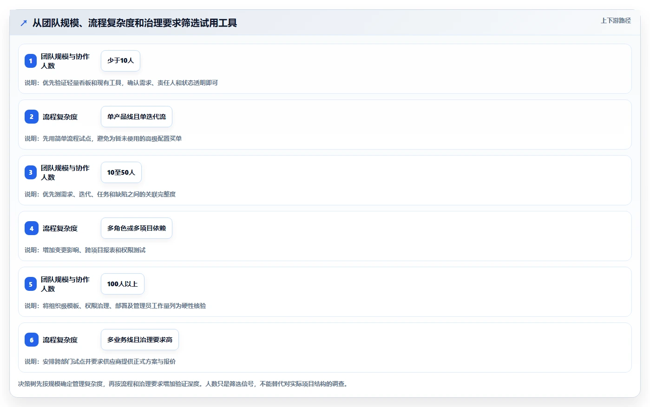Image resolution: width=650 pixels, height=407 pixels.
Task: Click 流程复杂度 label in step 6
Action: 60,340
